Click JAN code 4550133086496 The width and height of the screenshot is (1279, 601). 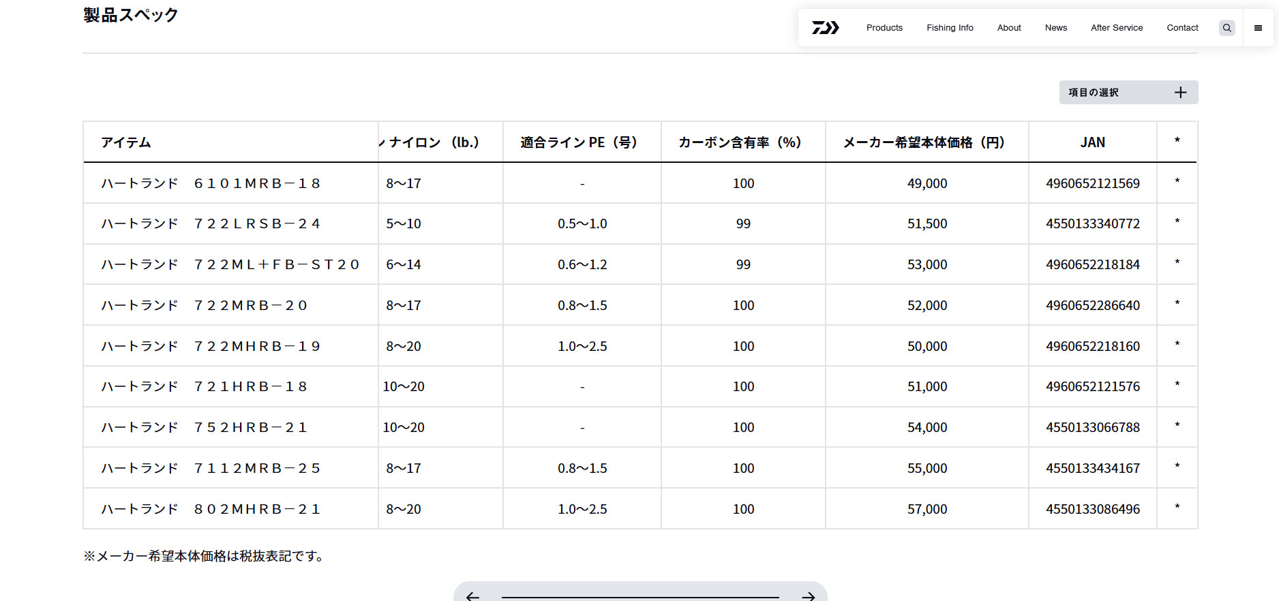click(x=1093, y=509)
